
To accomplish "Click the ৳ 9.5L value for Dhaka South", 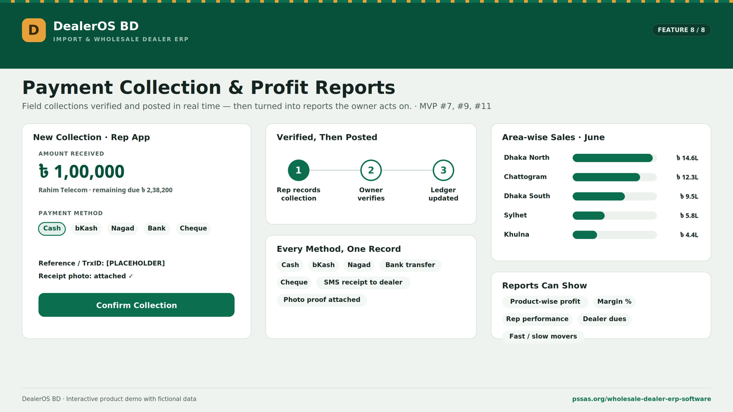I will (689, 196).
